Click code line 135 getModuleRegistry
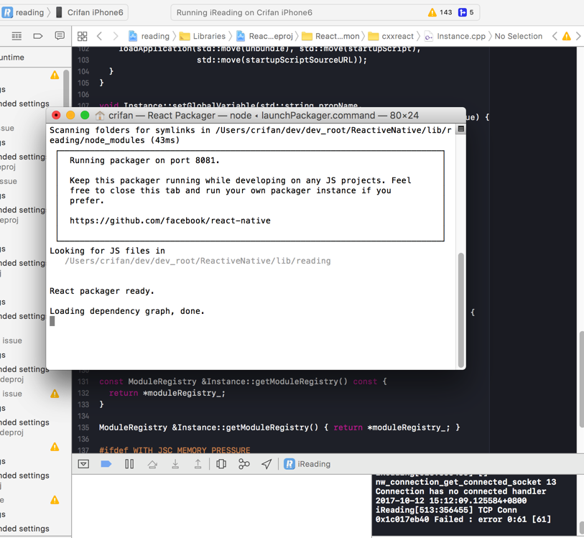Viewport: 584px width, 538px height. [x=279, y=427]
